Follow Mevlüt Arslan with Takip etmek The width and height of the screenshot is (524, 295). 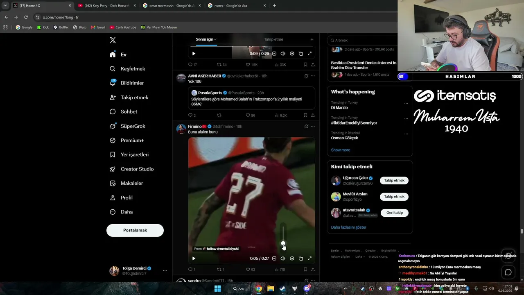point(394,197)
